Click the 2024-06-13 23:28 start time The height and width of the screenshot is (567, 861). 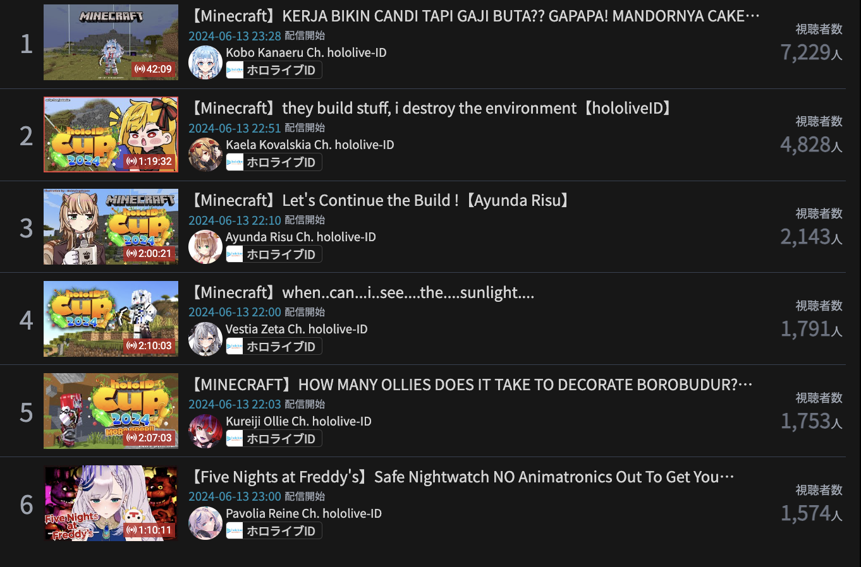[235, 36]
